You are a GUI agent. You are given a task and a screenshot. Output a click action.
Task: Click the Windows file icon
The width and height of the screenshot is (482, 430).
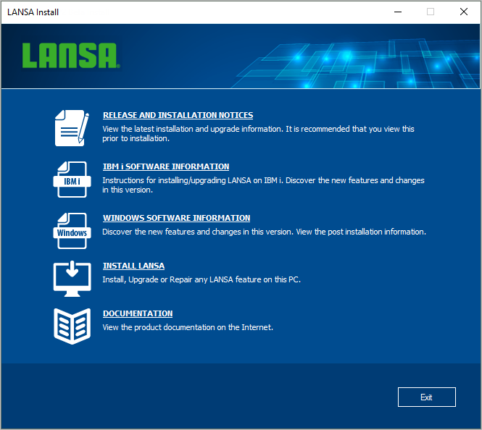pyautogui.click(x=72, y=231)
